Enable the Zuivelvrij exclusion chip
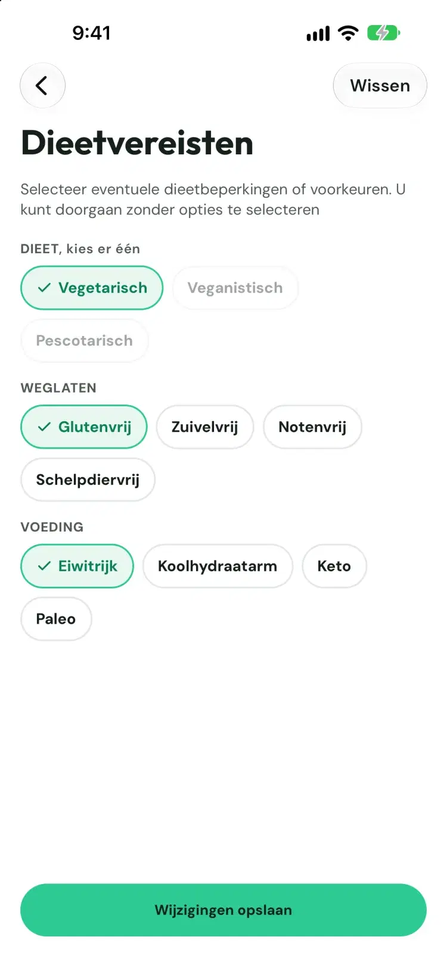The height and width of the screenshot is (971, 447). pos(205,427)
